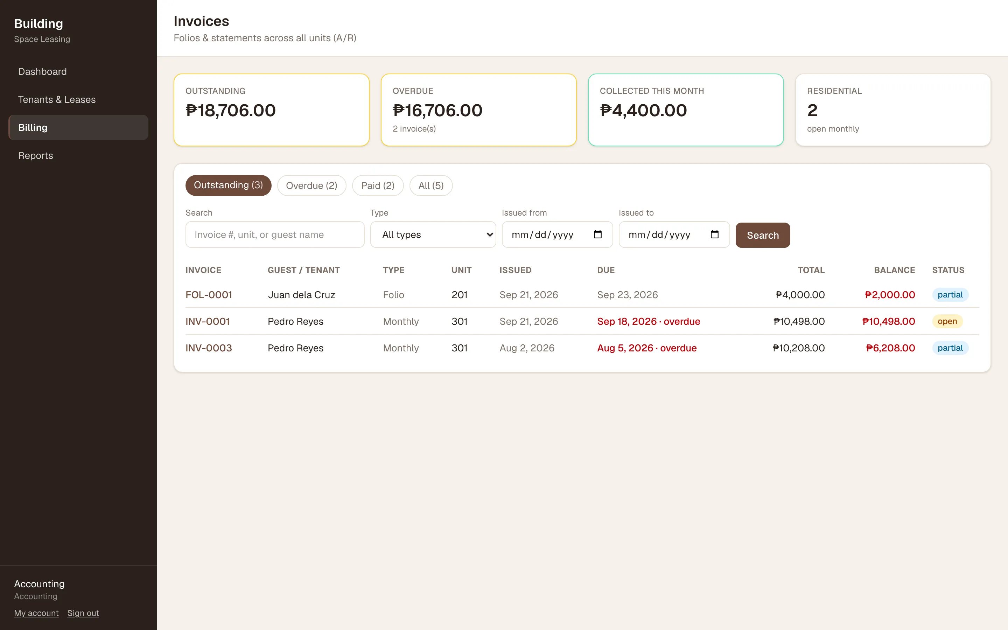1008x630 pixels.
Task: Click the partial status badge for FOL-0001
Action: [950, 295]
